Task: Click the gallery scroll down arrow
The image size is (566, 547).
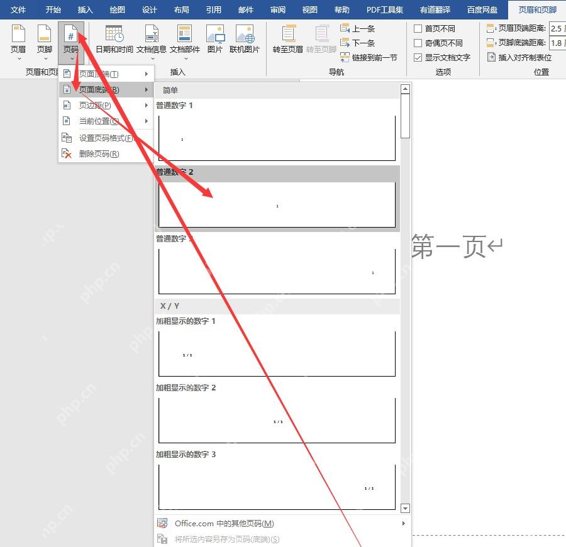Action: pyautogui.click(x=406, y=508)
